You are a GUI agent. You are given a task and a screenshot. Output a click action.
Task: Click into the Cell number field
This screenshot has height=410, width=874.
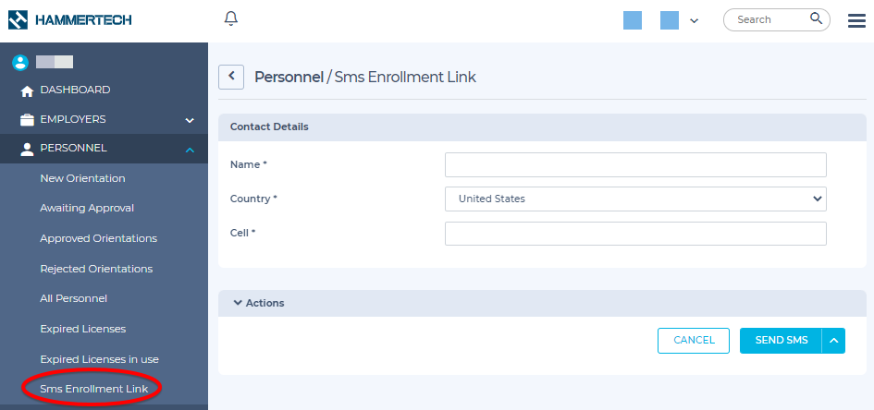[635, 234]
